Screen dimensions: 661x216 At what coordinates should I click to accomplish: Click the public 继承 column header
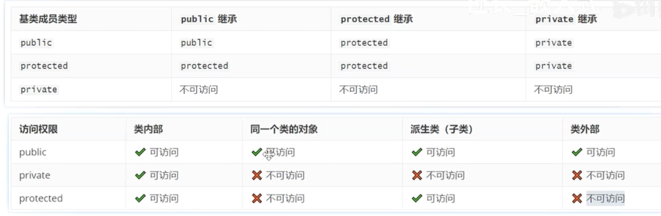point(209,19)
